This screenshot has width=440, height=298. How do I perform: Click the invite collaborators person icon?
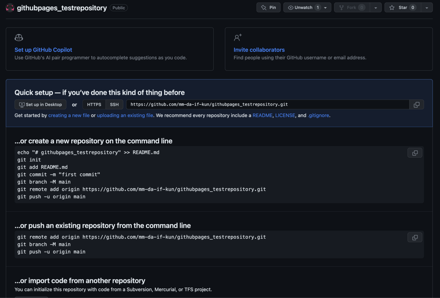click(x=238, y=37)
